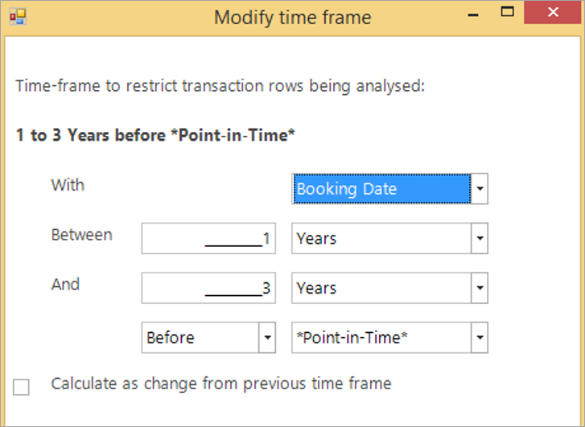The image size is (585, 427).
Task: Maximize the Modify time frame window
Action: coord(507,12)
